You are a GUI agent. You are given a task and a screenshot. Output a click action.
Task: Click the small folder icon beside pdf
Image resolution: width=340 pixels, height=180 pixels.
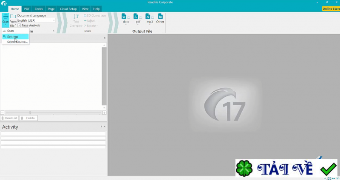tap(141, 17)
